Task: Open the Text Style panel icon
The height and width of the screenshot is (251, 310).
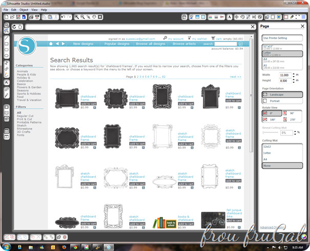Action: tap(230, 17)
